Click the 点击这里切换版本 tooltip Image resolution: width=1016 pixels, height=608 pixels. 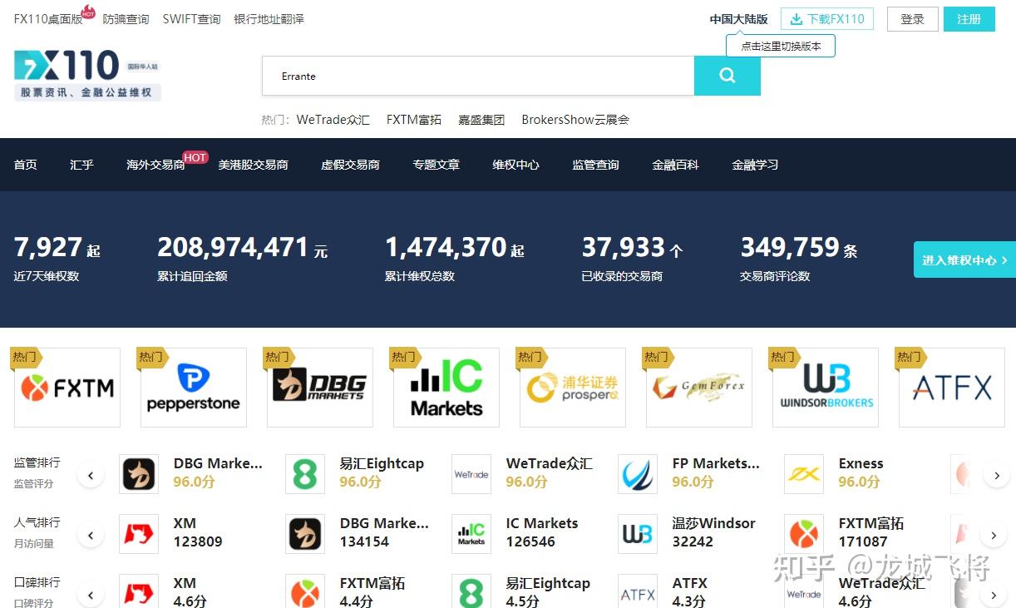781,47
